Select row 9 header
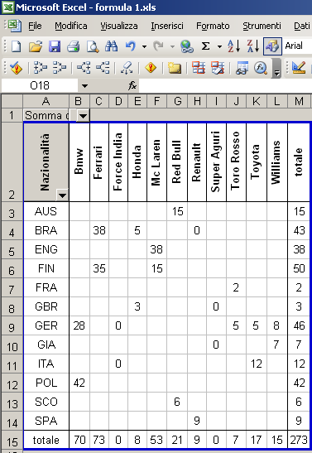The width and height of the screenshot is (312, 453). tap(12, 326)
